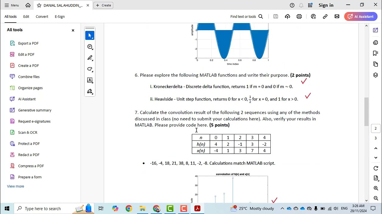Image resolution: width=382 pixels, height=214 pixels.
Task: Go to previous page arrow
Action: (376, 148)
